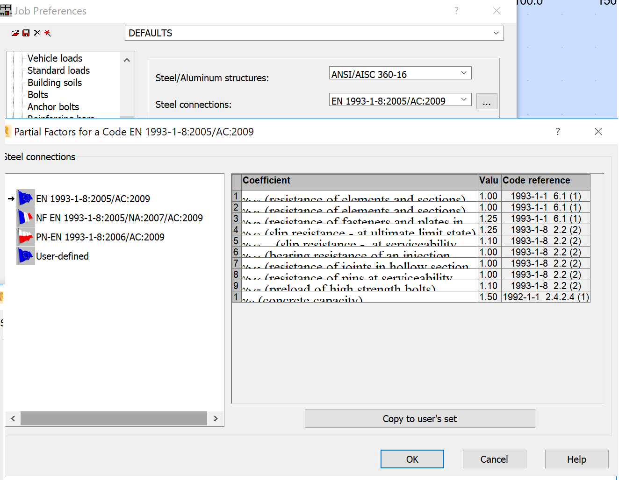The width and height of the screenshot is (619, 480).
Task: Select code PN-EN 1993-1-8:2006/AC:2009
Action: click(x=100, y=237)
